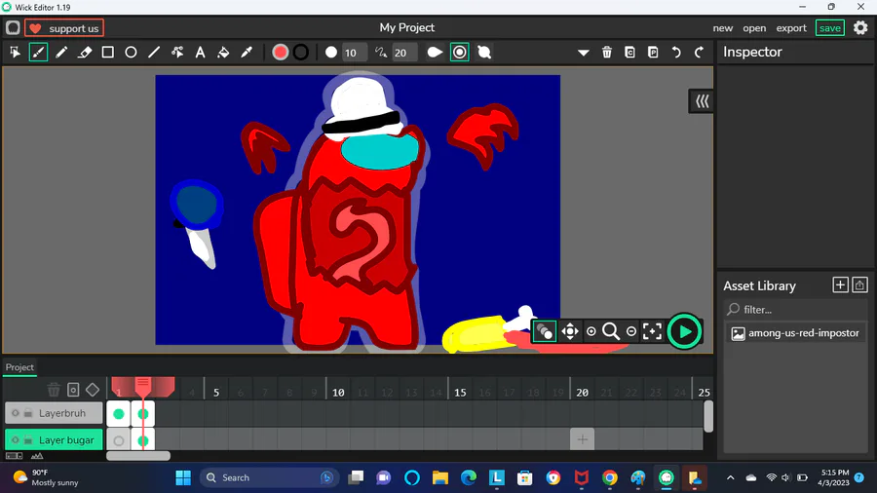Click the Paste icon in toolbar
877x493 pixels.
(653, 53)
